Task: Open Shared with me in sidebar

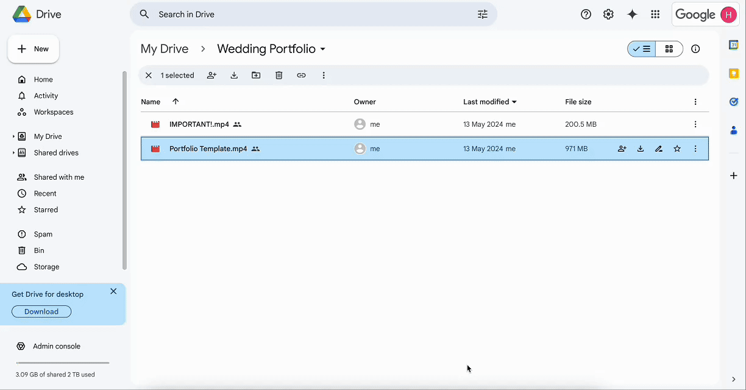Action: point(59,177)
